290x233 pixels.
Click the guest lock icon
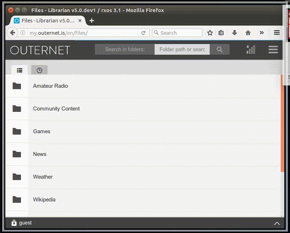14,223
